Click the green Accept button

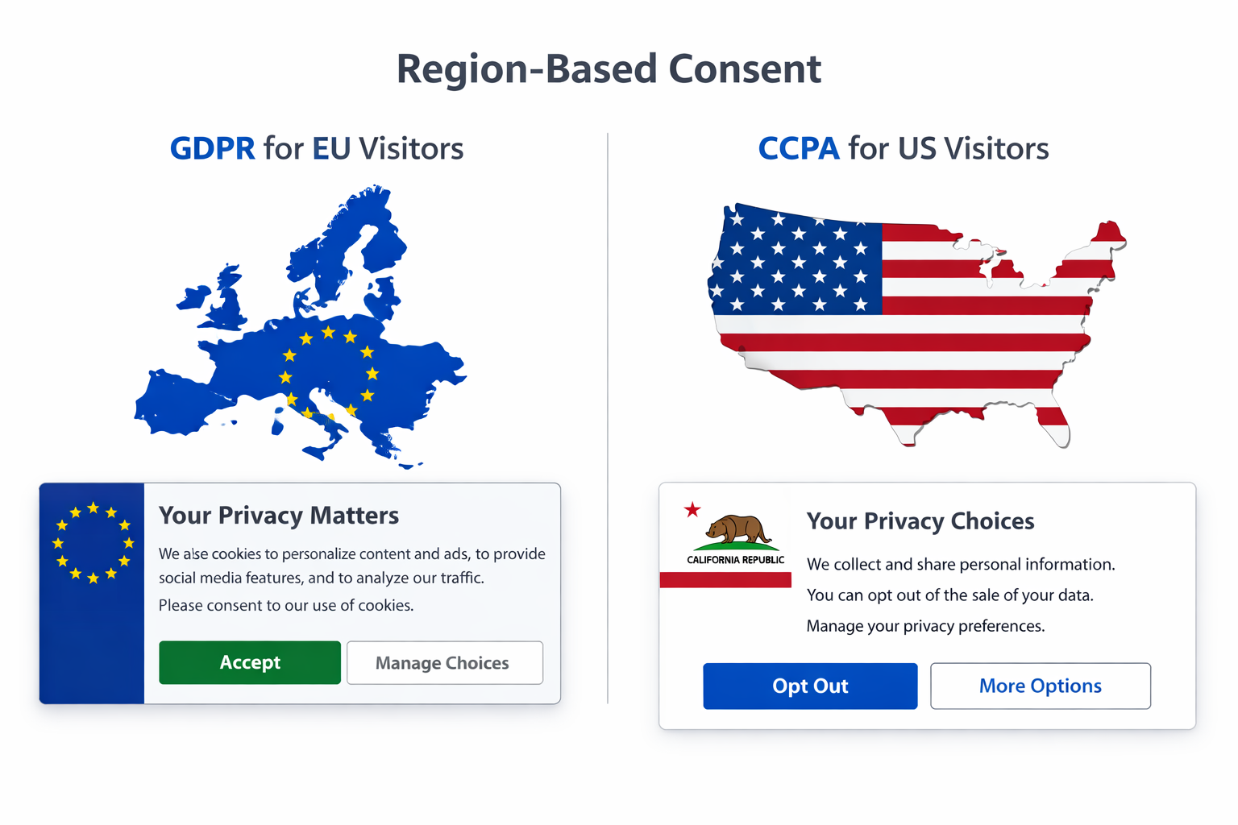(250, 662)
